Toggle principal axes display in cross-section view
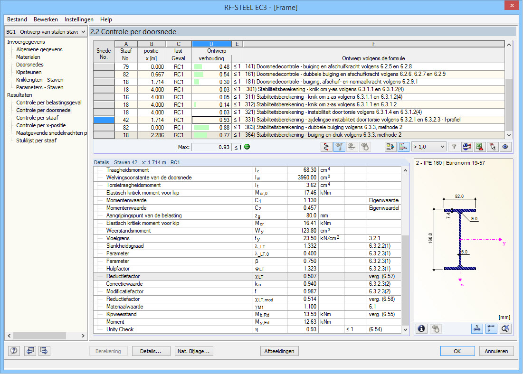This screenshot has height=374, width=523. [492, 328]
